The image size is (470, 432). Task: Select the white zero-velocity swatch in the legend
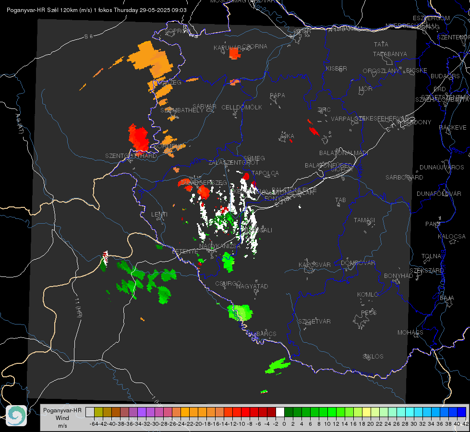280,412
